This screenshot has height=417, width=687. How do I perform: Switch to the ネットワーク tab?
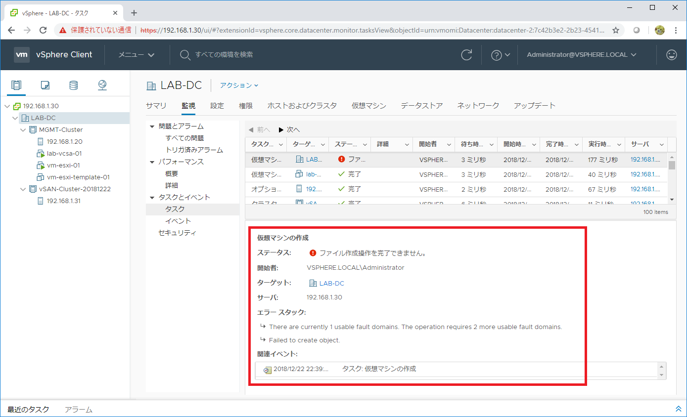[x=478, y=106]
